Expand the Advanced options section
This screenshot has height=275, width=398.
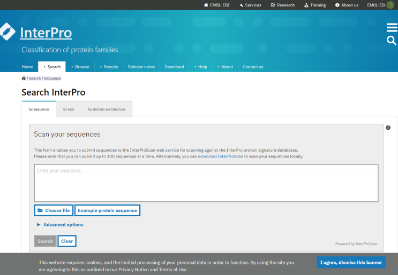tap(60, 225)
